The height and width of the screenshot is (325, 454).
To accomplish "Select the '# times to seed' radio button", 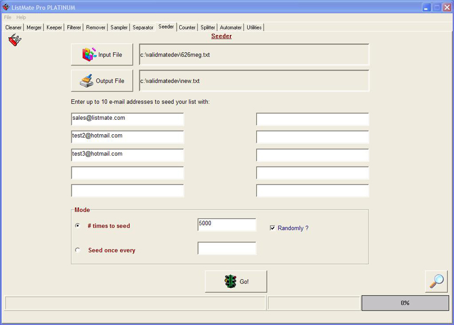I will [x=78, y=226].
